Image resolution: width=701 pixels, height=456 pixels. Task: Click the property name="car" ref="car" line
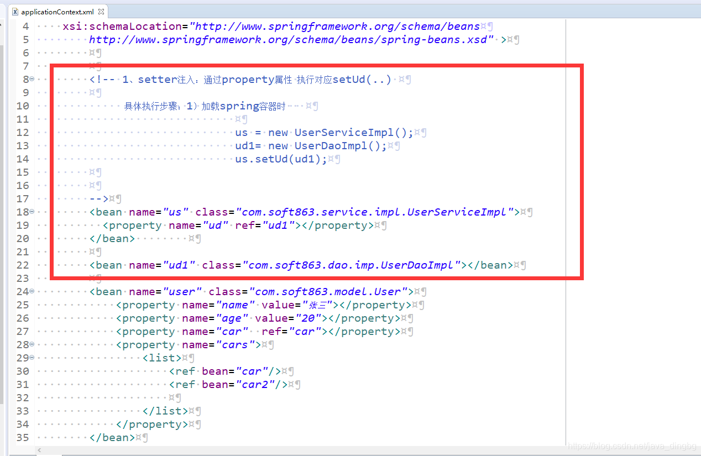[x=258, y=332]
